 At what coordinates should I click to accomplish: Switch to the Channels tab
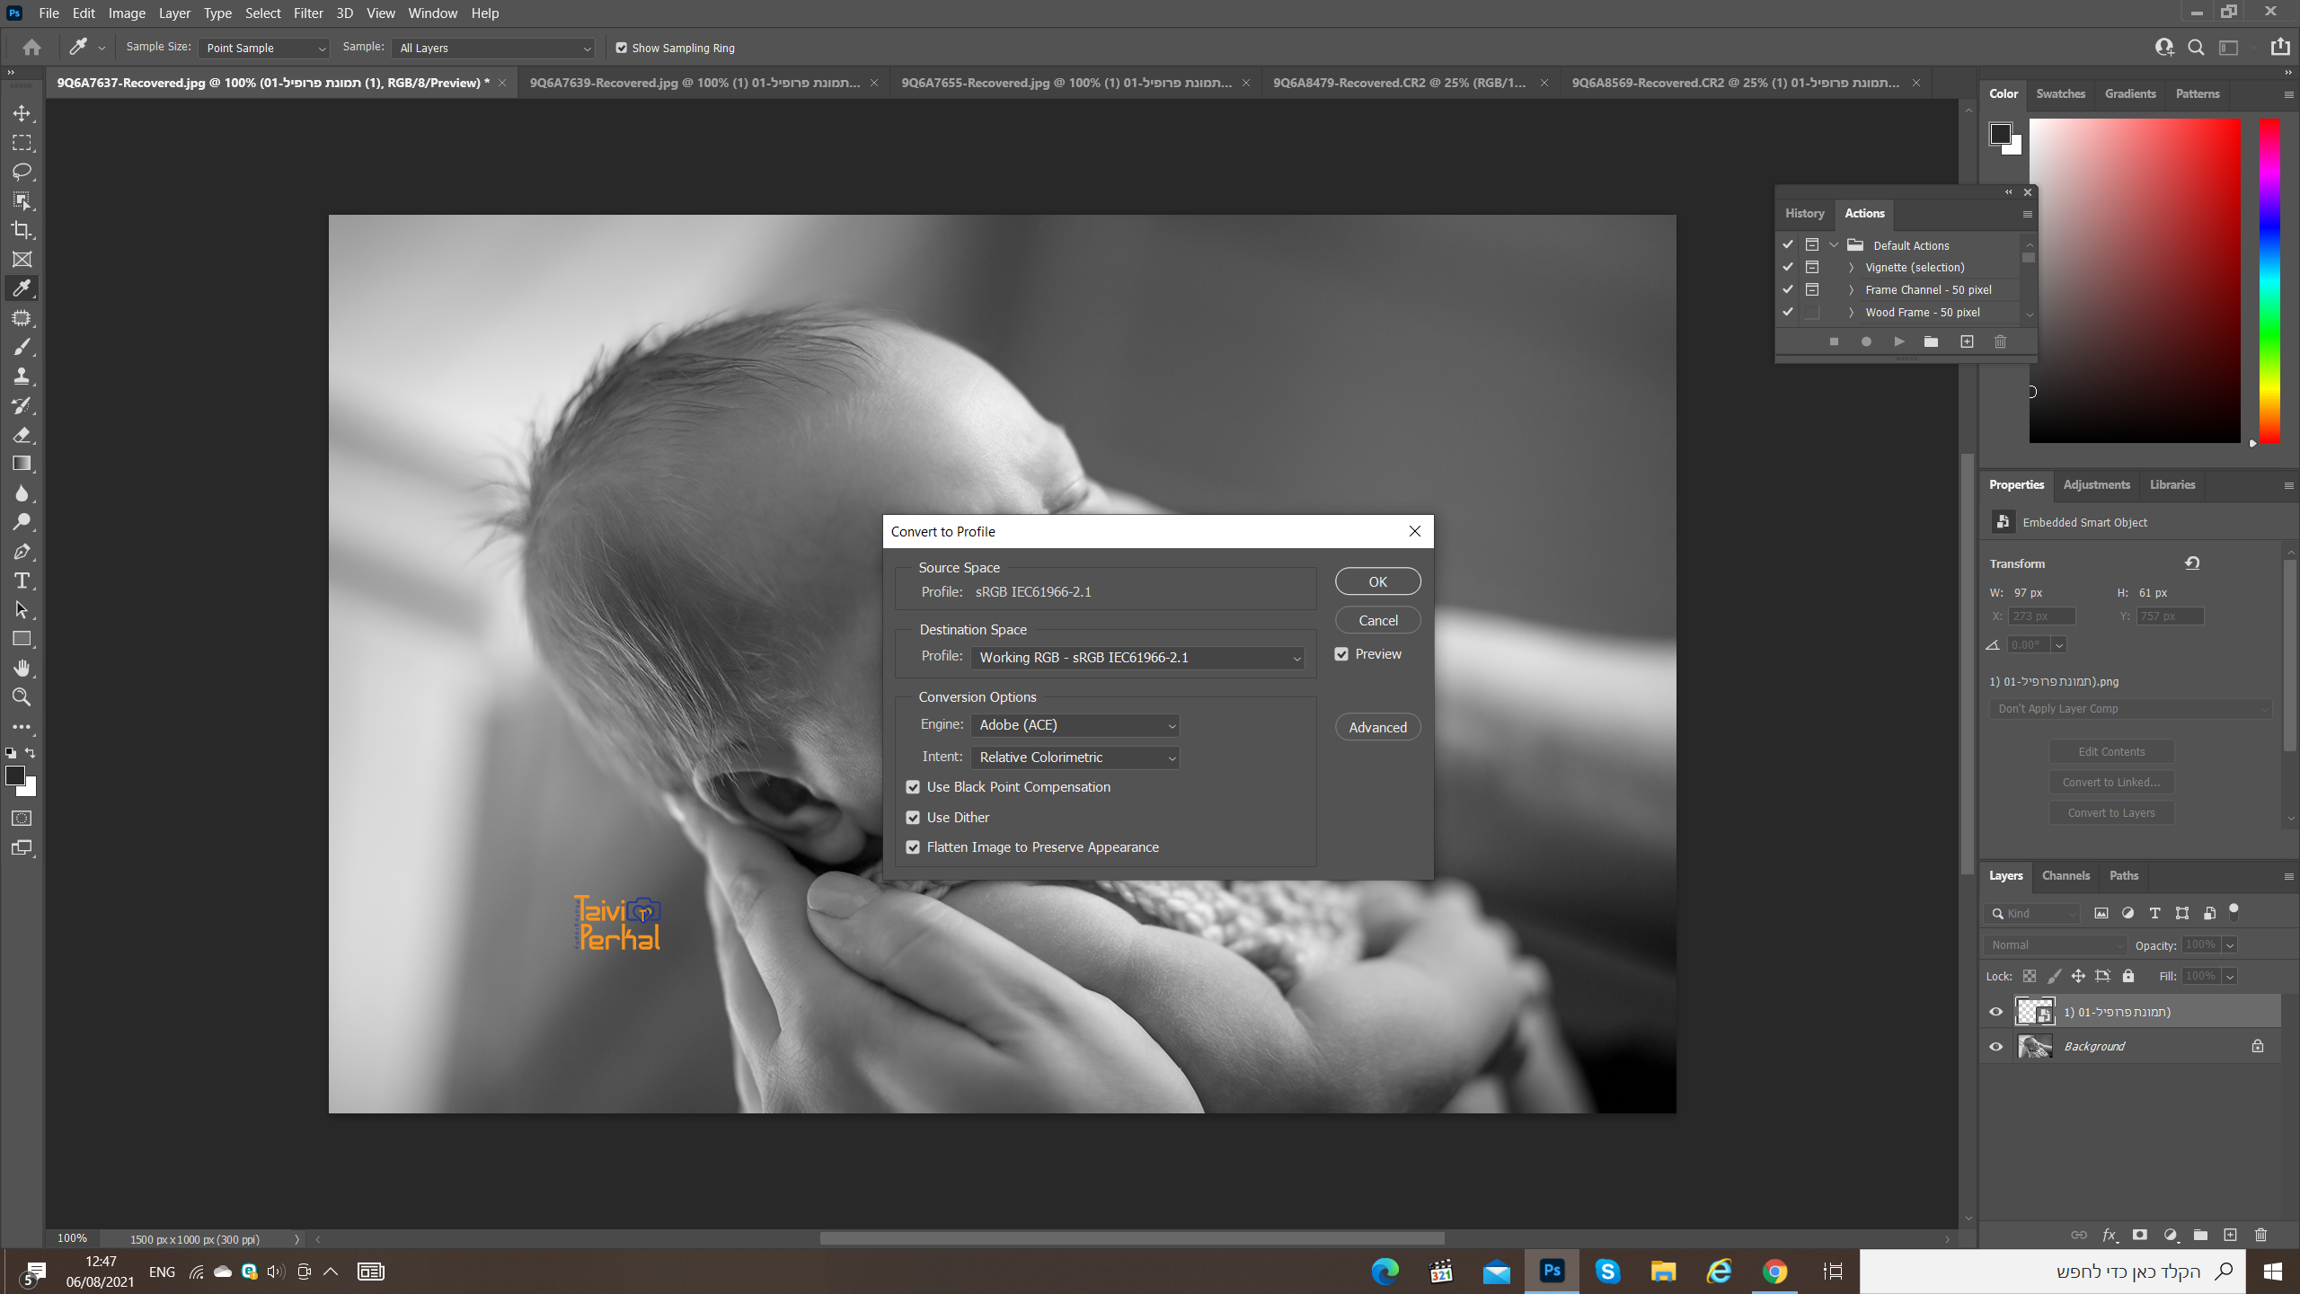2065,875
